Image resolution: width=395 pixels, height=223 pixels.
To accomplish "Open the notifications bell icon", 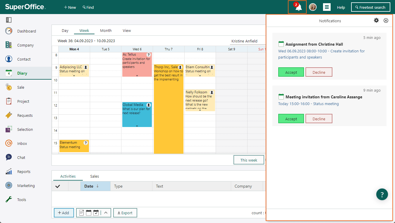I will 298,7.
